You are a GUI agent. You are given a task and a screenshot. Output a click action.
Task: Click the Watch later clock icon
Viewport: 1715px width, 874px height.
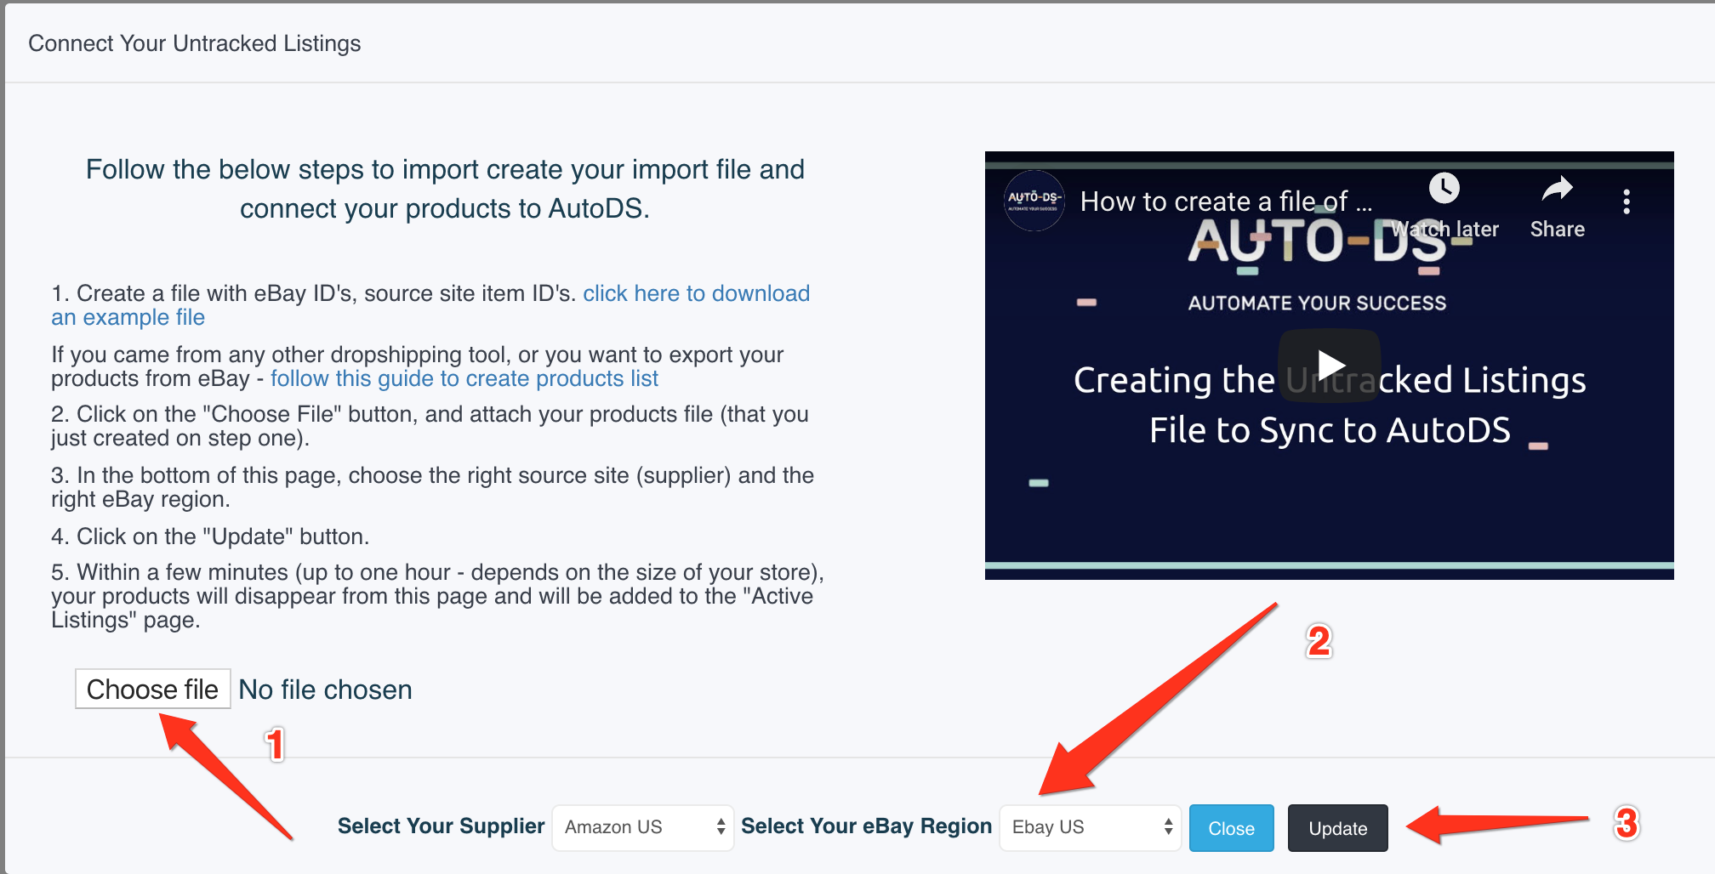[1444, 188]
